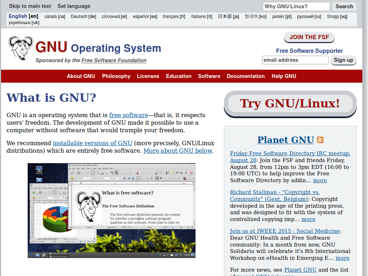This screenshot has height=276, width=368.
Task: Follow More about GNU below link
Action: tap(178, 151)
